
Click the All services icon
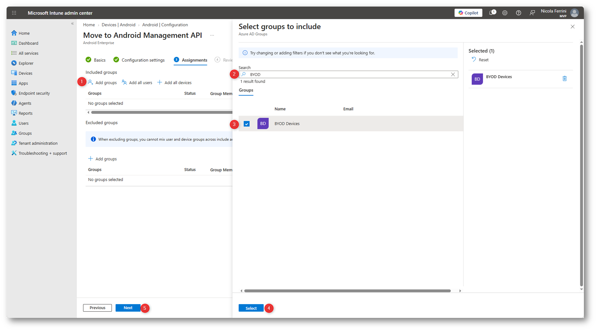pos(14,53)
